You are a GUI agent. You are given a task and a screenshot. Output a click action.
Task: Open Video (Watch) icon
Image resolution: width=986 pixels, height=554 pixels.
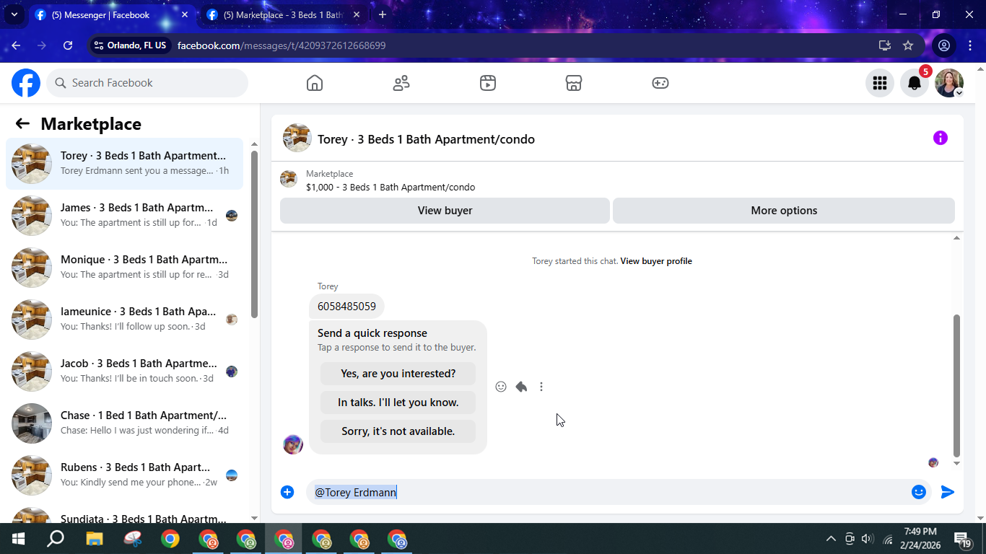point(488,83)
